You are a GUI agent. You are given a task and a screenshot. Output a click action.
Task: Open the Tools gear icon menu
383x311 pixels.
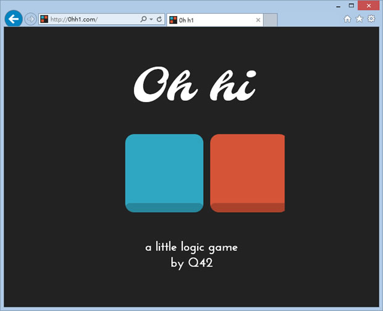(x=371, y=19)
